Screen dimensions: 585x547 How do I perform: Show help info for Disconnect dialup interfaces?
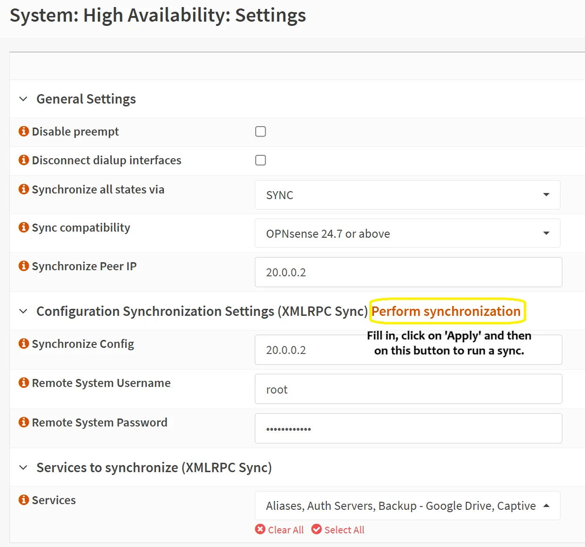point(24,160)
